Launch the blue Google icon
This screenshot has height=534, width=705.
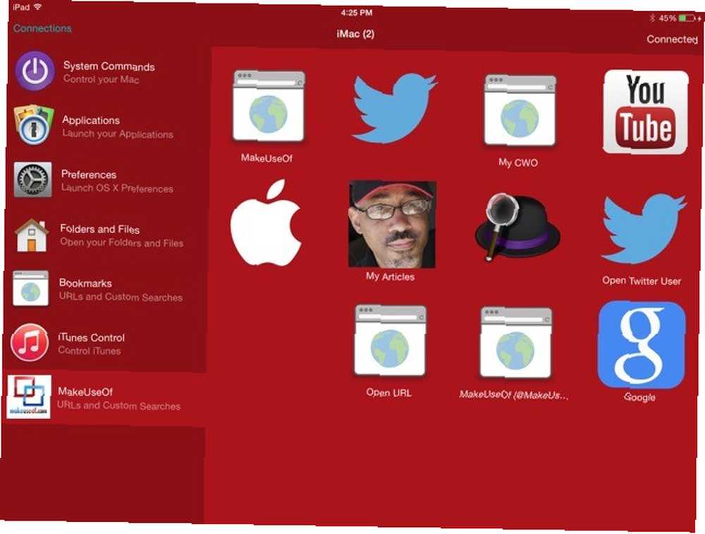(x=642, y=345)
